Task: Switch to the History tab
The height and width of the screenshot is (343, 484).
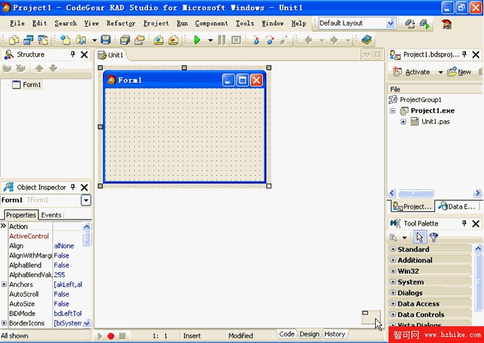Action: click(335, 334)
